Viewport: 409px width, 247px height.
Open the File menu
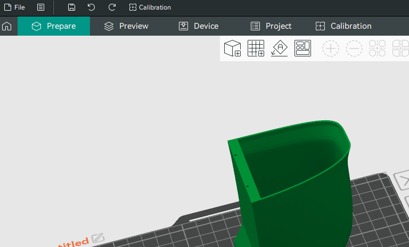(14, 7)
